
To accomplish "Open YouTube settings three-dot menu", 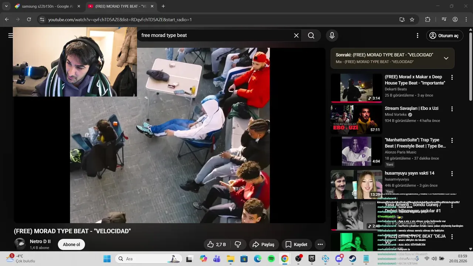I will (x=418, y=35).
